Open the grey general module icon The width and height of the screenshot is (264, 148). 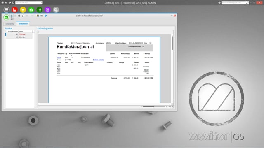(x=56, y=10)
